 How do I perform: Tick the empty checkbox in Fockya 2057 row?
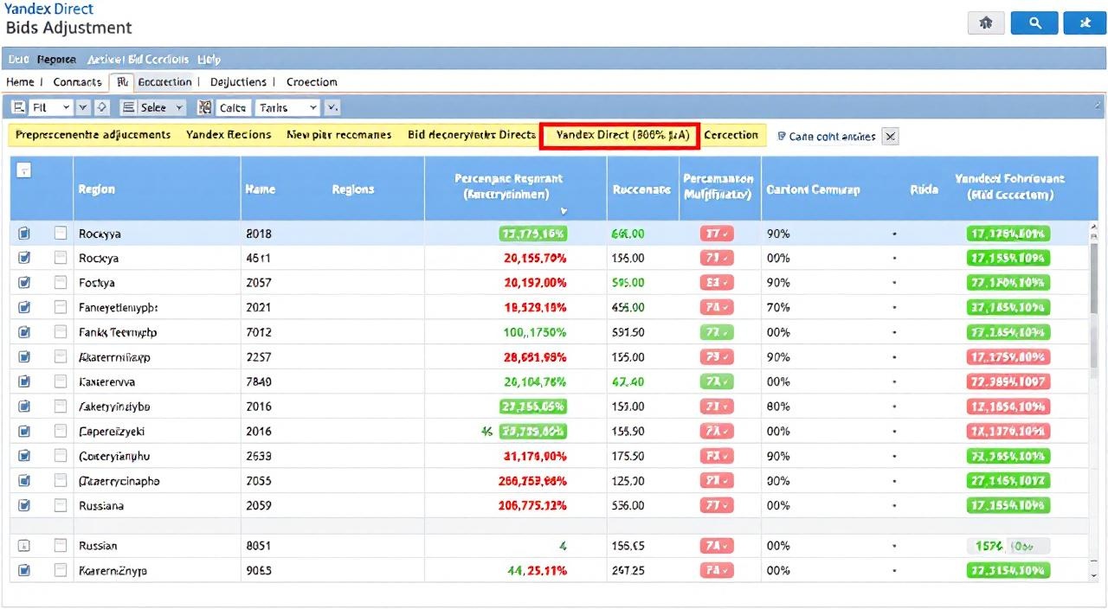click(x=61, y=282)
